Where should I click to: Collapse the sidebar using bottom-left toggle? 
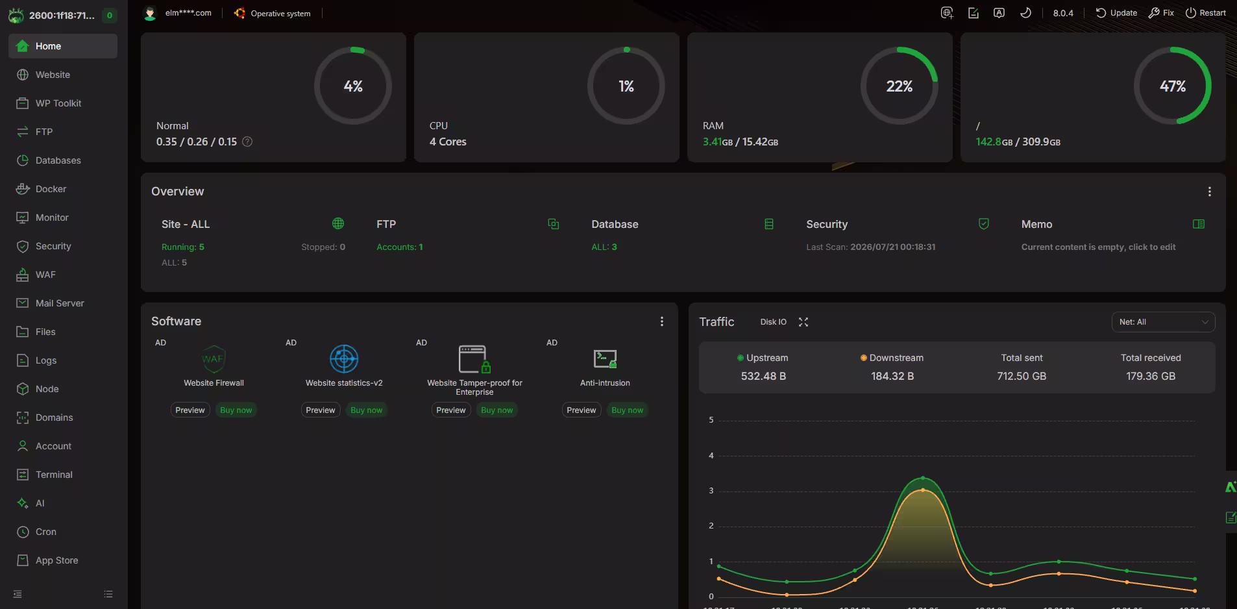[18, 594]
